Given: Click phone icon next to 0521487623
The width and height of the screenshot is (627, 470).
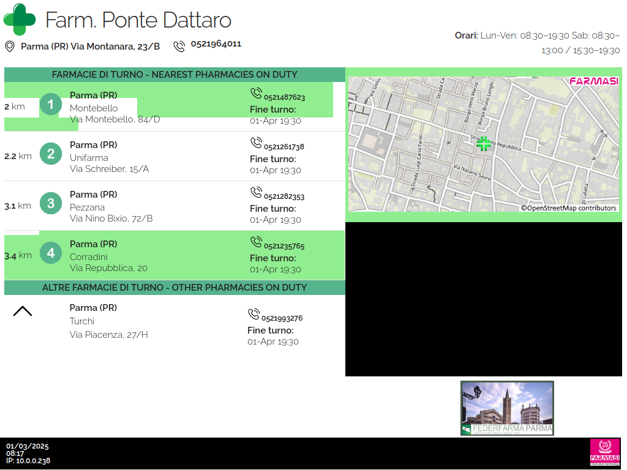Looking at the screenshot, I should (x=256, y=93).
